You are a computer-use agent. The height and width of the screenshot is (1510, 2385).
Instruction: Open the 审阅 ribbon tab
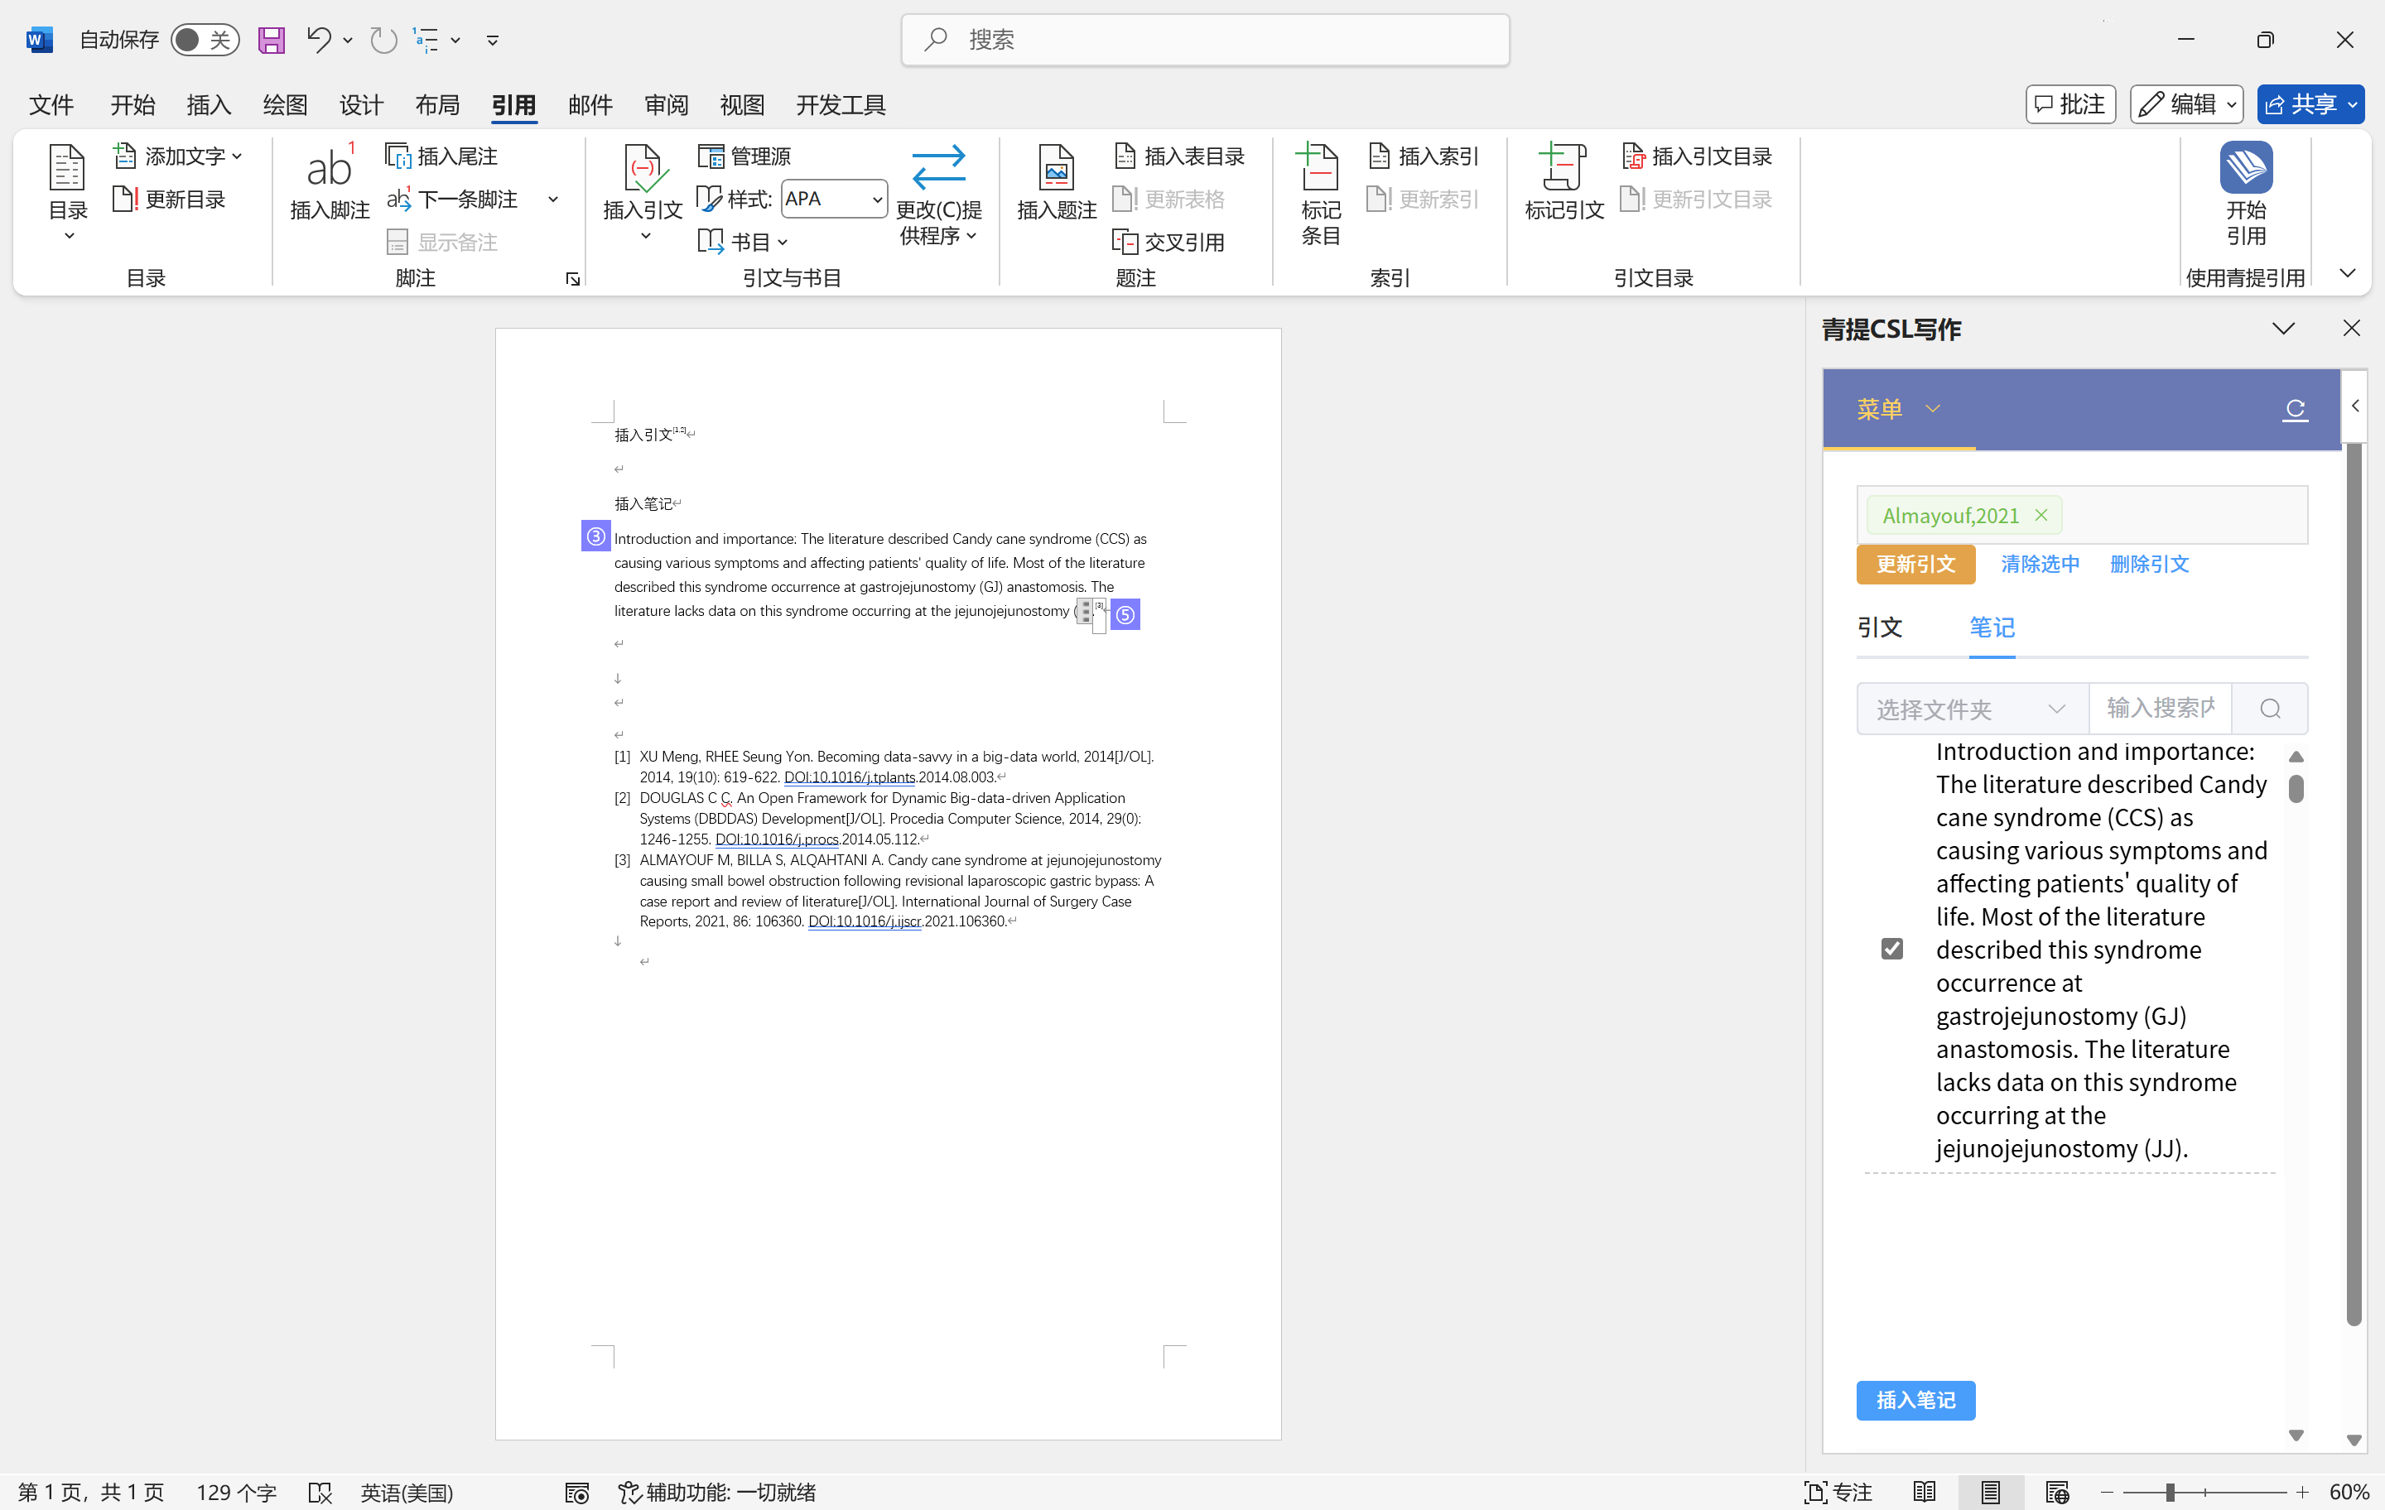click(x=666, y=105)
